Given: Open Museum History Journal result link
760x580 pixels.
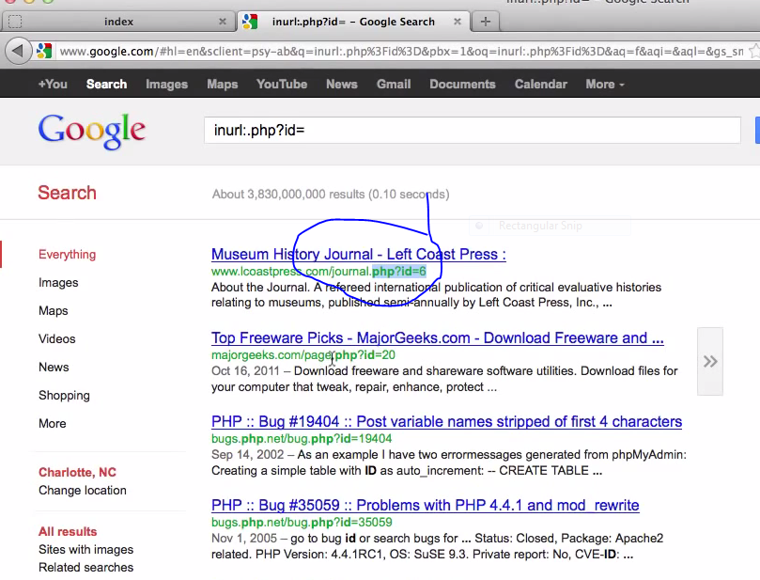Looking at the screenshot, I should 359,254.
